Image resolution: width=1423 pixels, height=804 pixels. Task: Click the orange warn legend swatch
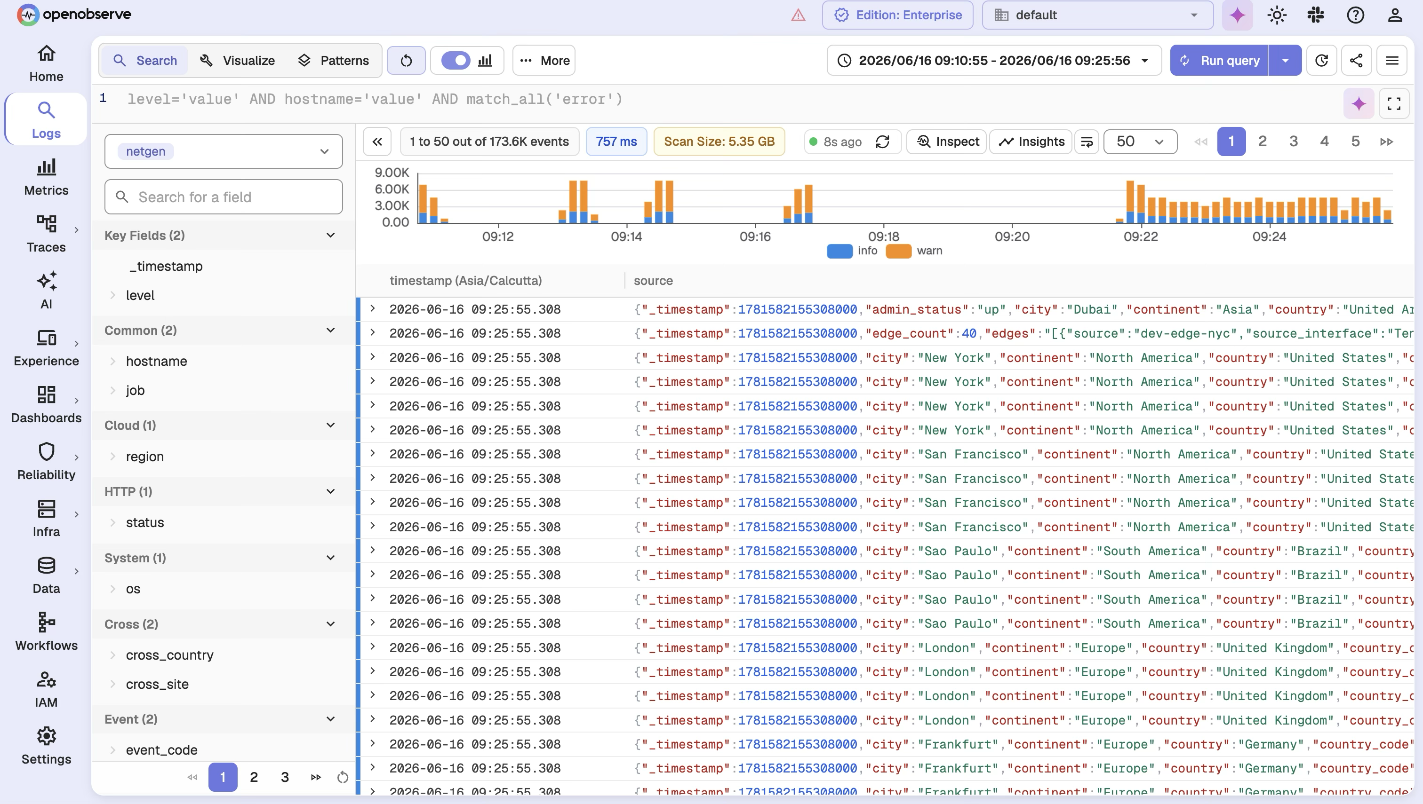[898, 251]
